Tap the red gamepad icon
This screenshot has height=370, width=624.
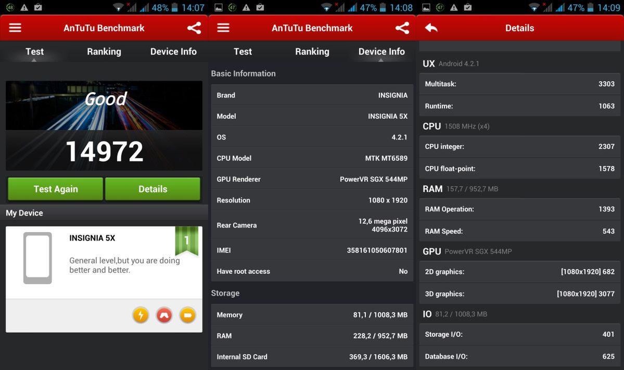(164, 315)
